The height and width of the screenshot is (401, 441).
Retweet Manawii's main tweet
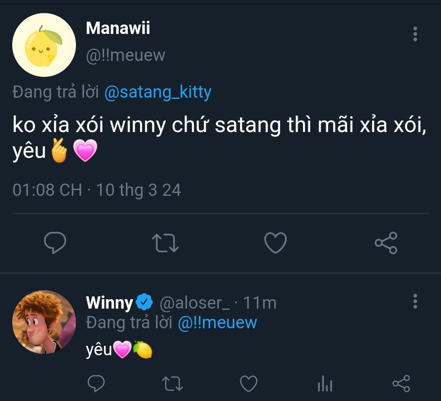pyautogui.click(x=165, y=243)
